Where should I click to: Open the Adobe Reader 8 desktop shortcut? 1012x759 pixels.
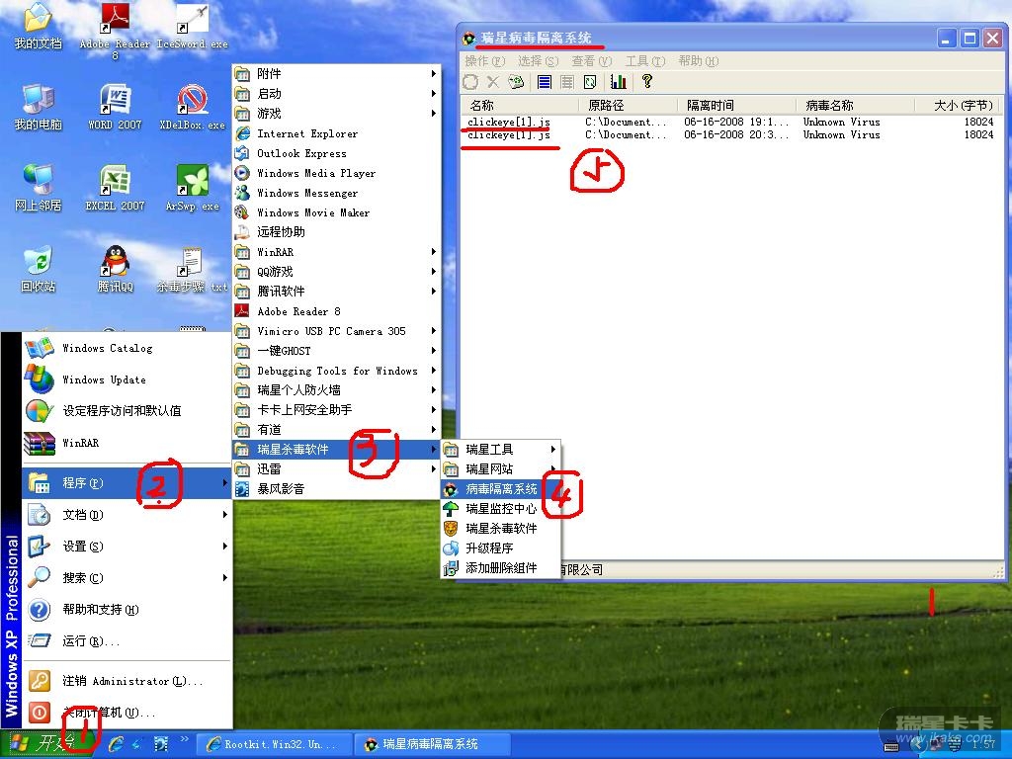pos(115,29)
